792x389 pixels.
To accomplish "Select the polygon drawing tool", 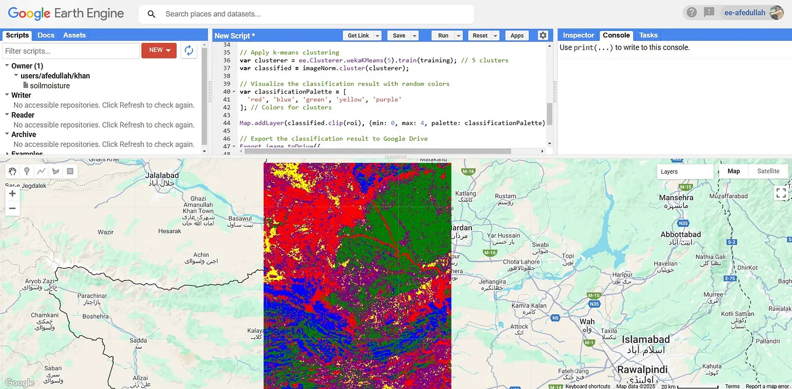I will (55, 171).
